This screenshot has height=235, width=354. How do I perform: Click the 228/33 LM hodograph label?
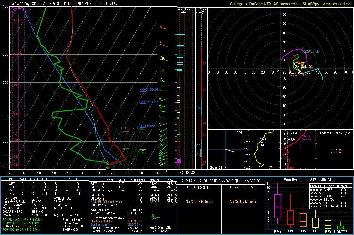pyautogui.click(x=312, y=51)
